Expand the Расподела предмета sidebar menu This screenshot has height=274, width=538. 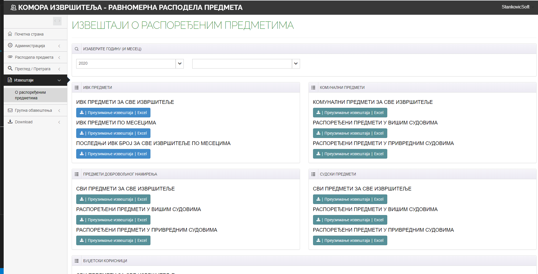pyautogui.click(x=34, y=57)
